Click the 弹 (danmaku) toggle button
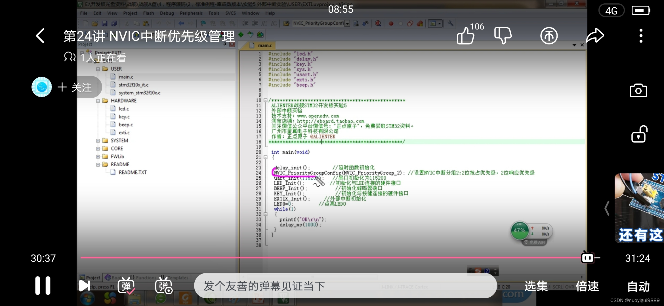Image resolution: width=664 pixels, height=306 pixels. click(125, 286)
